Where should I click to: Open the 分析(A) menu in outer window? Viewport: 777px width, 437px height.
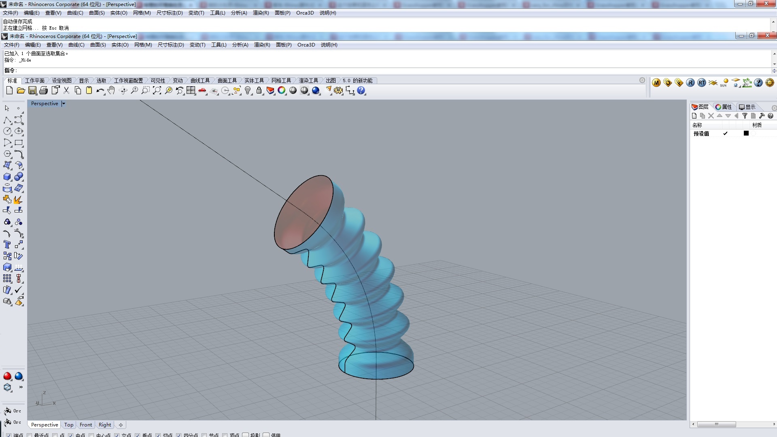239,13
